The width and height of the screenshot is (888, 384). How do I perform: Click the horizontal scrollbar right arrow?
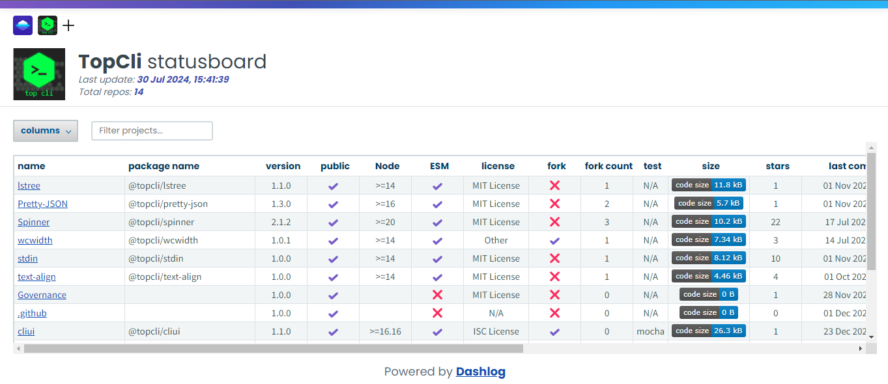(860, 348)
